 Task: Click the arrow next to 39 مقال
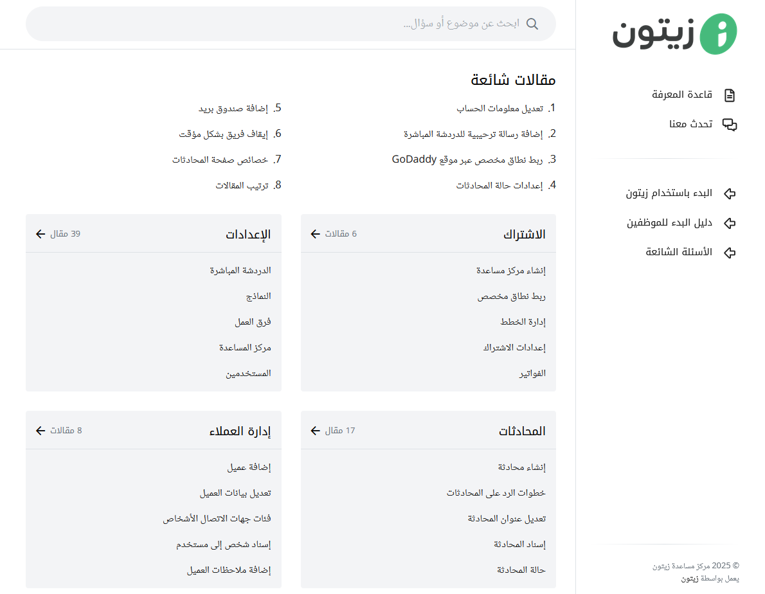click(40, 234)
